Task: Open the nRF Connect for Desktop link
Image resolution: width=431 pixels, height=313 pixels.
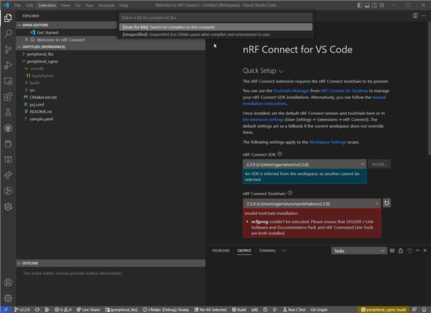Action: pos(344,91)
